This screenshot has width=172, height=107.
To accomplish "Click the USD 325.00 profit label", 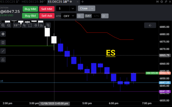I will click(x=152, y=73).
